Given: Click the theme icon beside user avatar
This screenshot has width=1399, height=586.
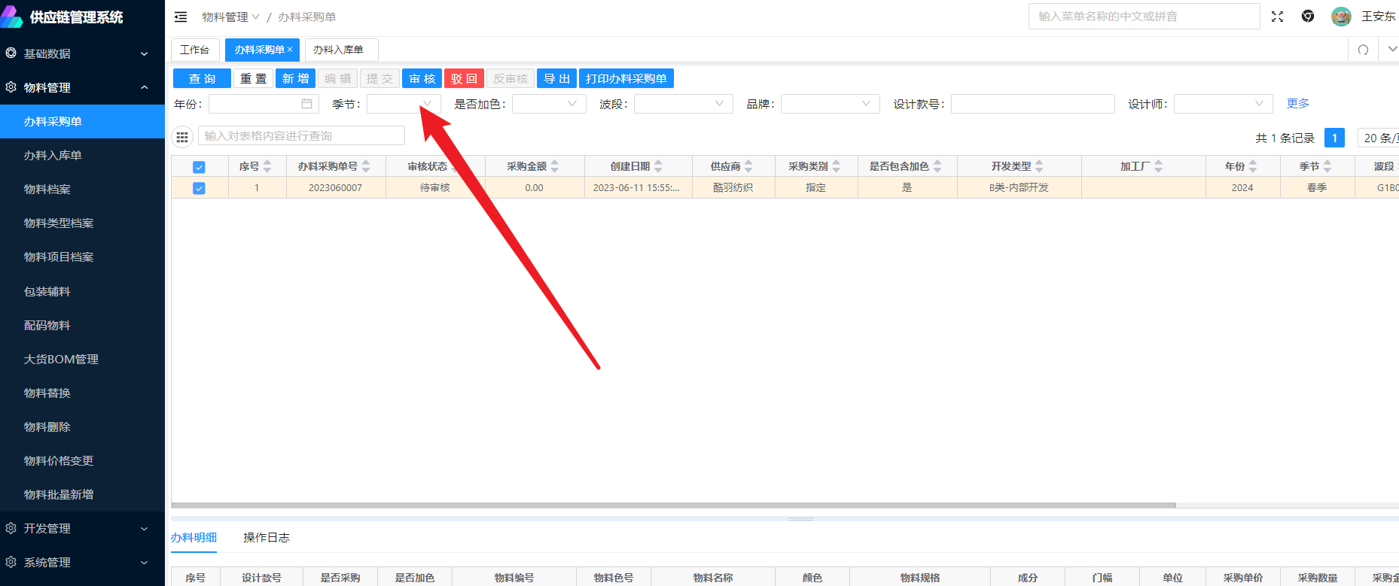Looking at the screenshot, I should tap(1308, 17).
